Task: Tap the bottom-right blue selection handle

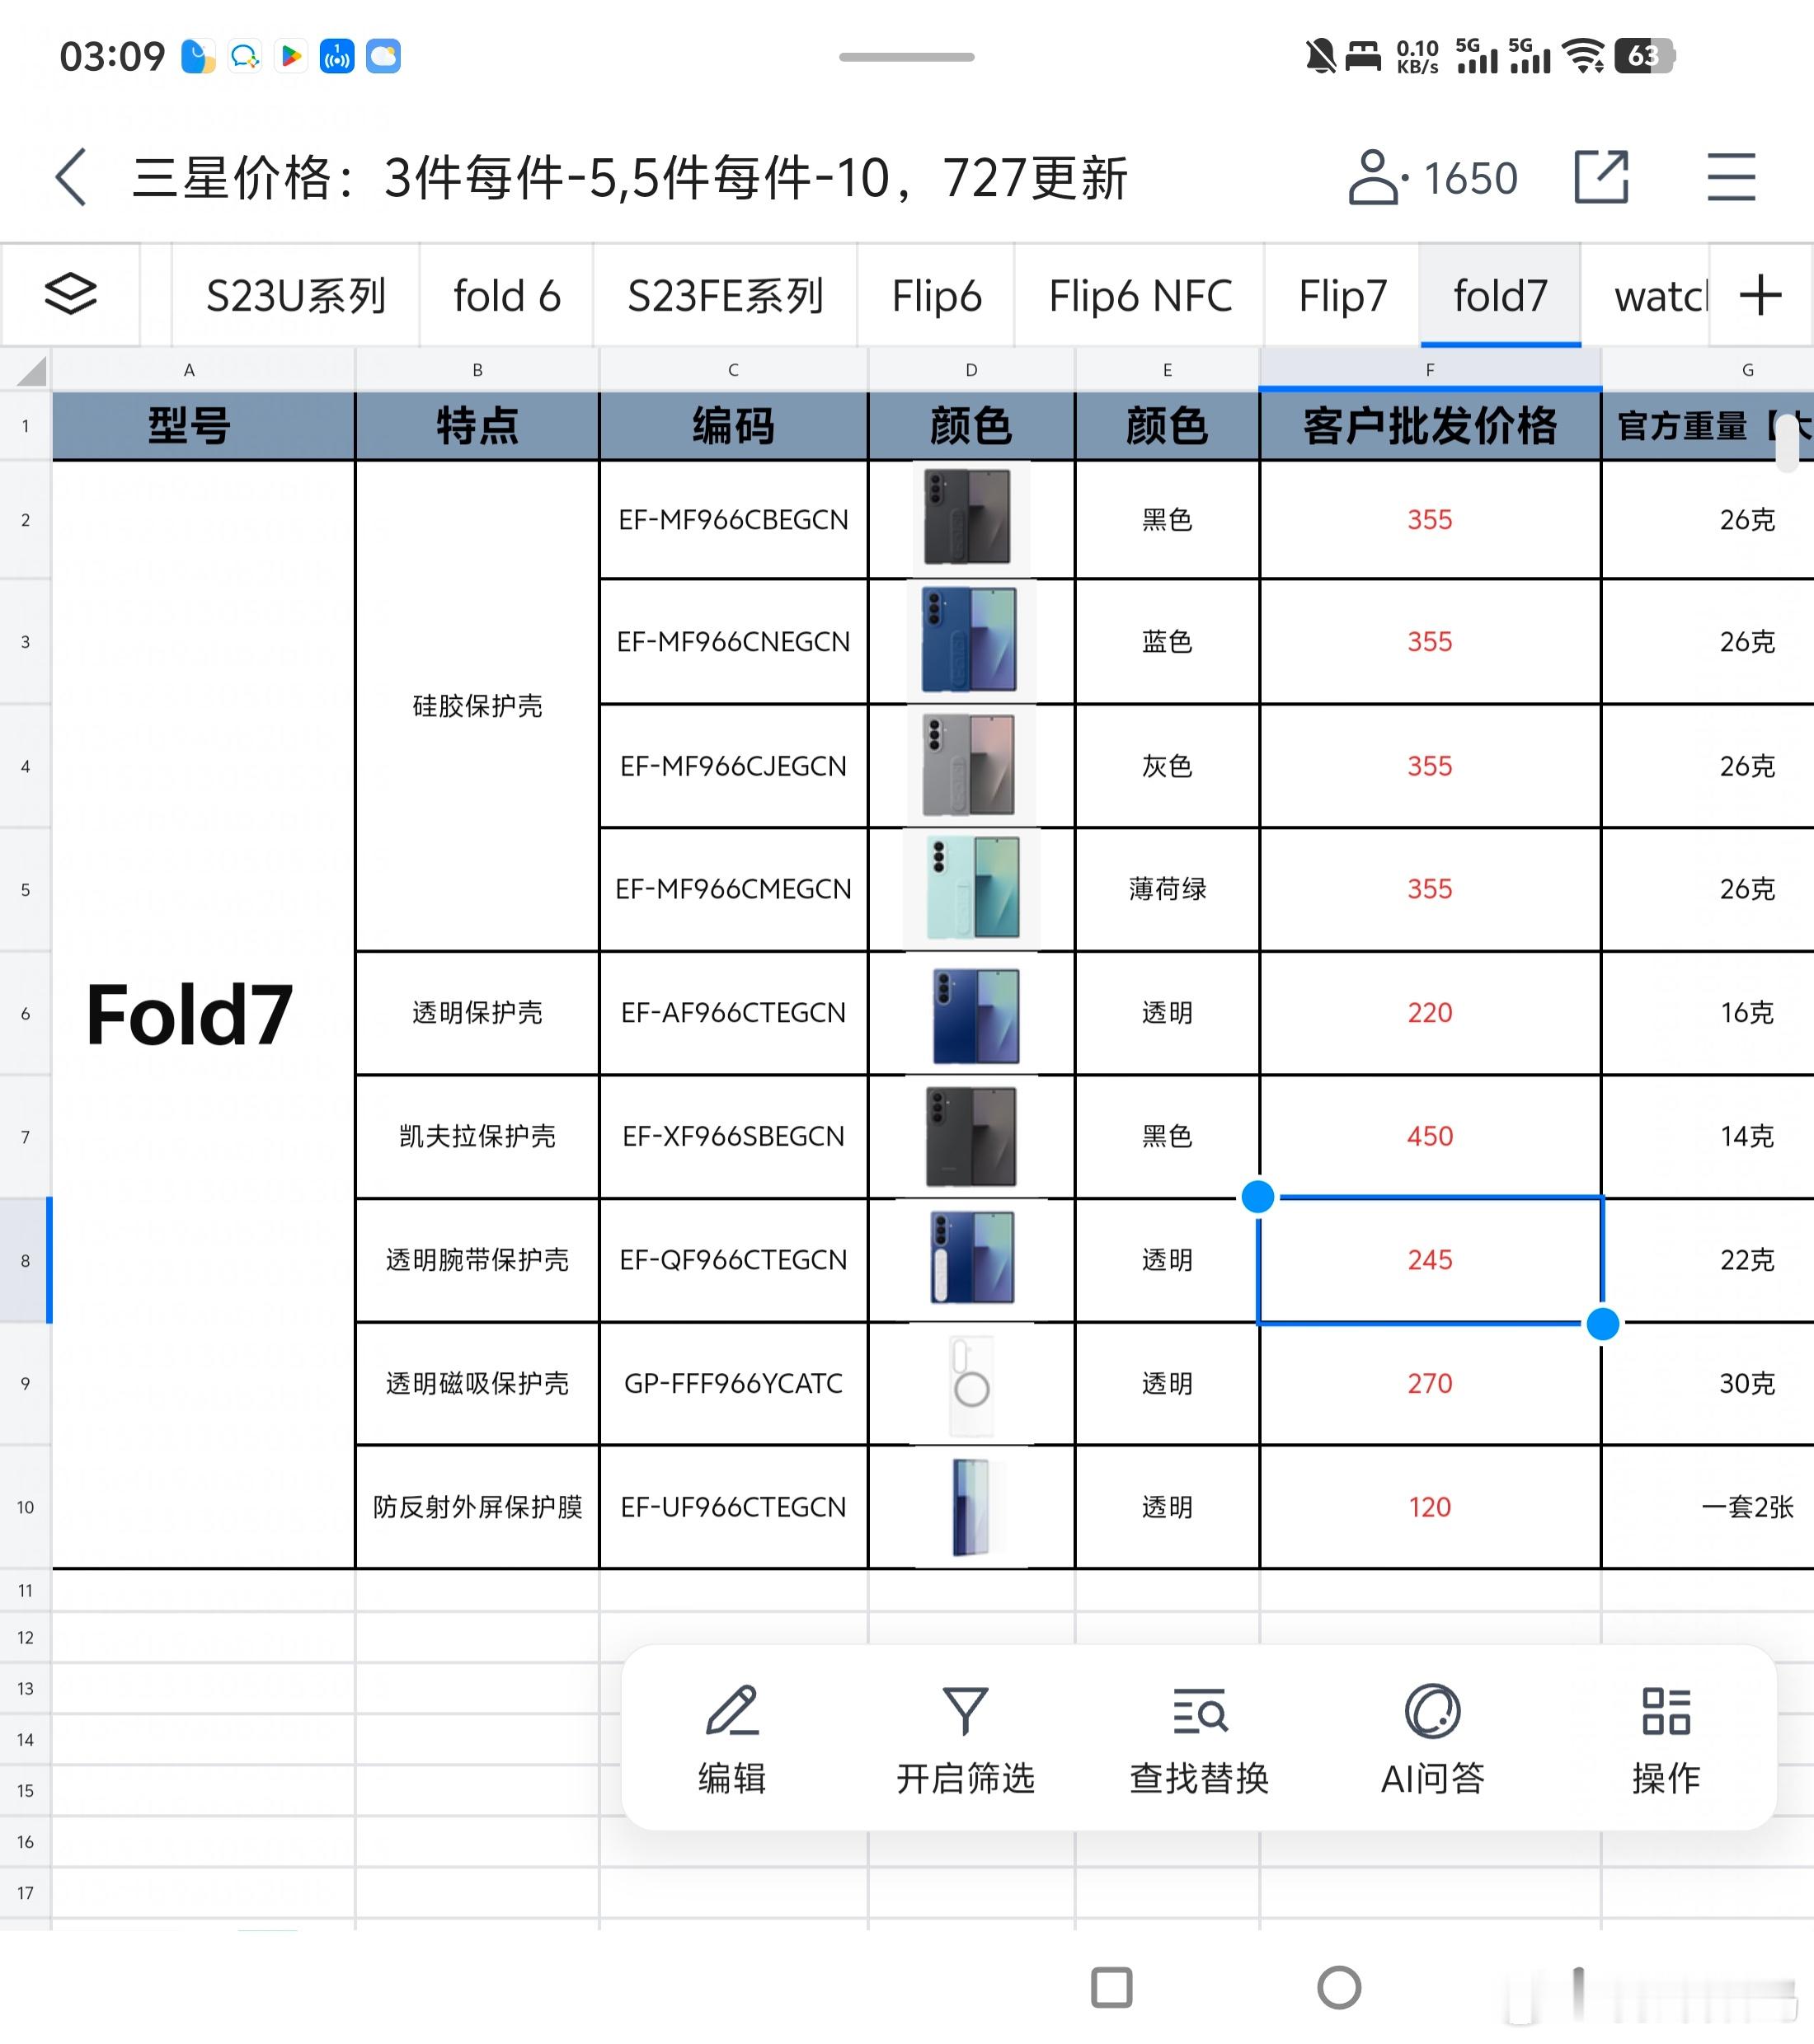Action: coord(1603,1323)
